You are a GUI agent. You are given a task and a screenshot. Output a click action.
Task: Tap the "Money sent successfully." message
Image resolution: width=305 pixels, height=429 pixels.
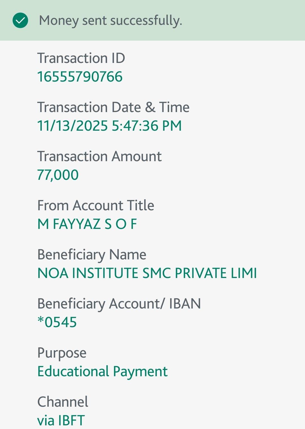pos(110,21)
